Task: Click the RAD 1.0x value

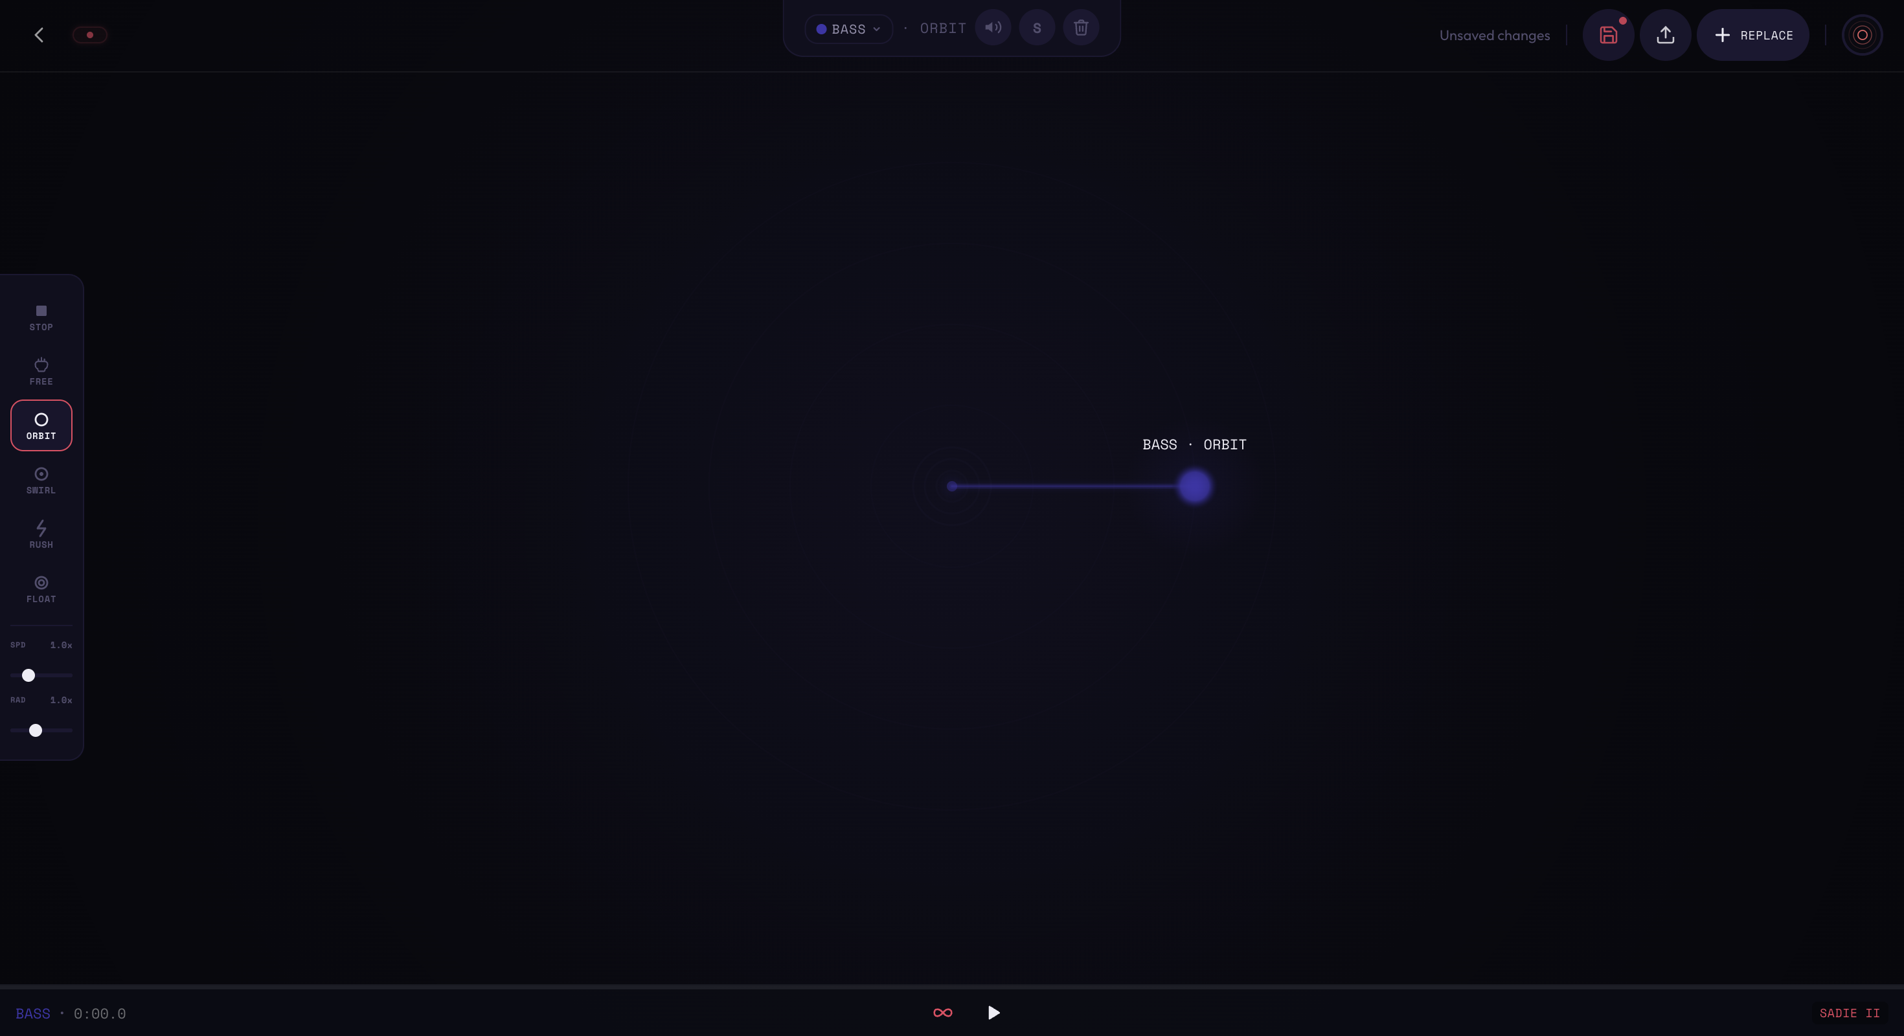Action: click(62, 700)
